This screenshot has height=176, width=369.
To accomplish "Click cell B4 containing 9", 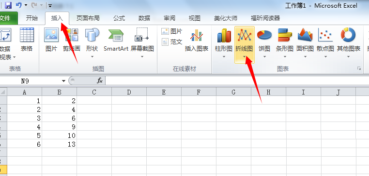I will (x=59, y=126).
